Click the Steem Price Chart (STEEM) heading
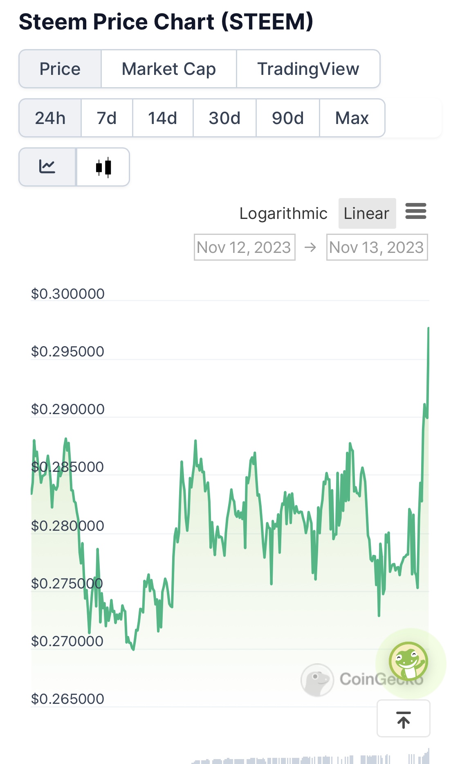Viewport: 460px width, 764px height. (x=166, y=22)
